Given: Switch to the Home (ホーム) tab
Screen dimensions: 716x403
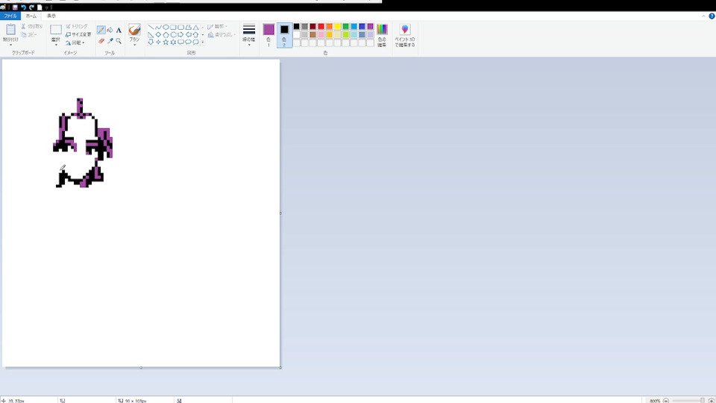Looking at the screenshot, I should coord(31,16).
